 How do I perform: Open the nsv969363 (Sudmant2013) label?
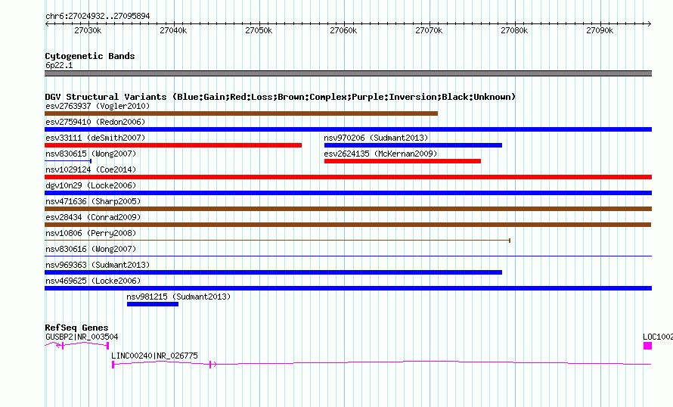pyautogui.click(x=98, y=265)
